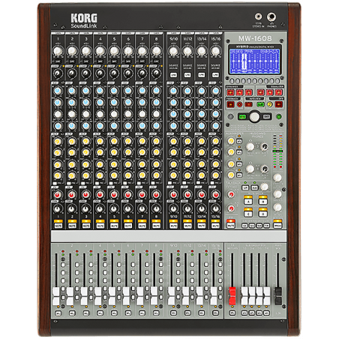Click the AUX 4 send knob on channel 7

coord(142,175)
